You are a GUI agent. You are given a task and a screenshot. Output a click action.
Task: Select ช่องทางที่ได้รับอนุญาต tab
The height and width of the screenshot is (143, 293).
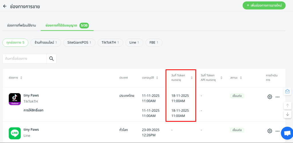[61, 26]
